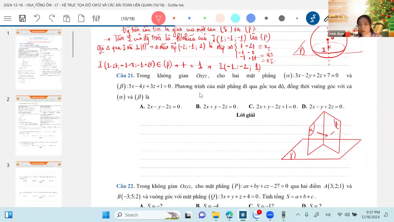Open the Teams chat taskbar icon
This screenshot has height=222, width=394.
click(x=202, y=215)
